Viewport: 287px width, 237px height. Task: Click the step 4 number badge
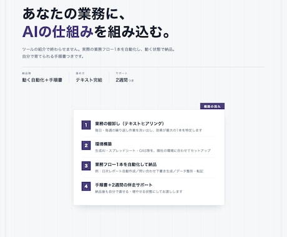coord(86,186)
